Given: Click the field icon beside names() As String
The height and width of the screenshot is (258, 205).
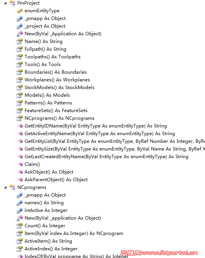Looking at the screenshot, I should (20, 203).
